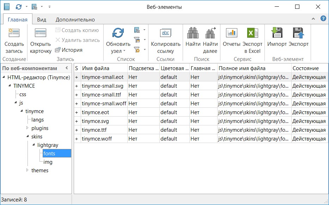Click the refresh icon in the title bar
Screen dimensions: 329x205
(19, 7)
